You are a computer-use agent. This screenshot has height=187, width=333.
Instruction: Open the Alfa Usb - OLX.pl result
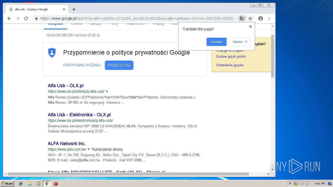coord(66,86)
